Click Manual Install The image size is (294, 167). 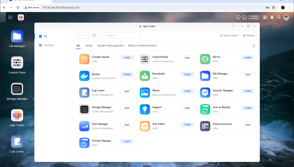click(x=229, y=36)
